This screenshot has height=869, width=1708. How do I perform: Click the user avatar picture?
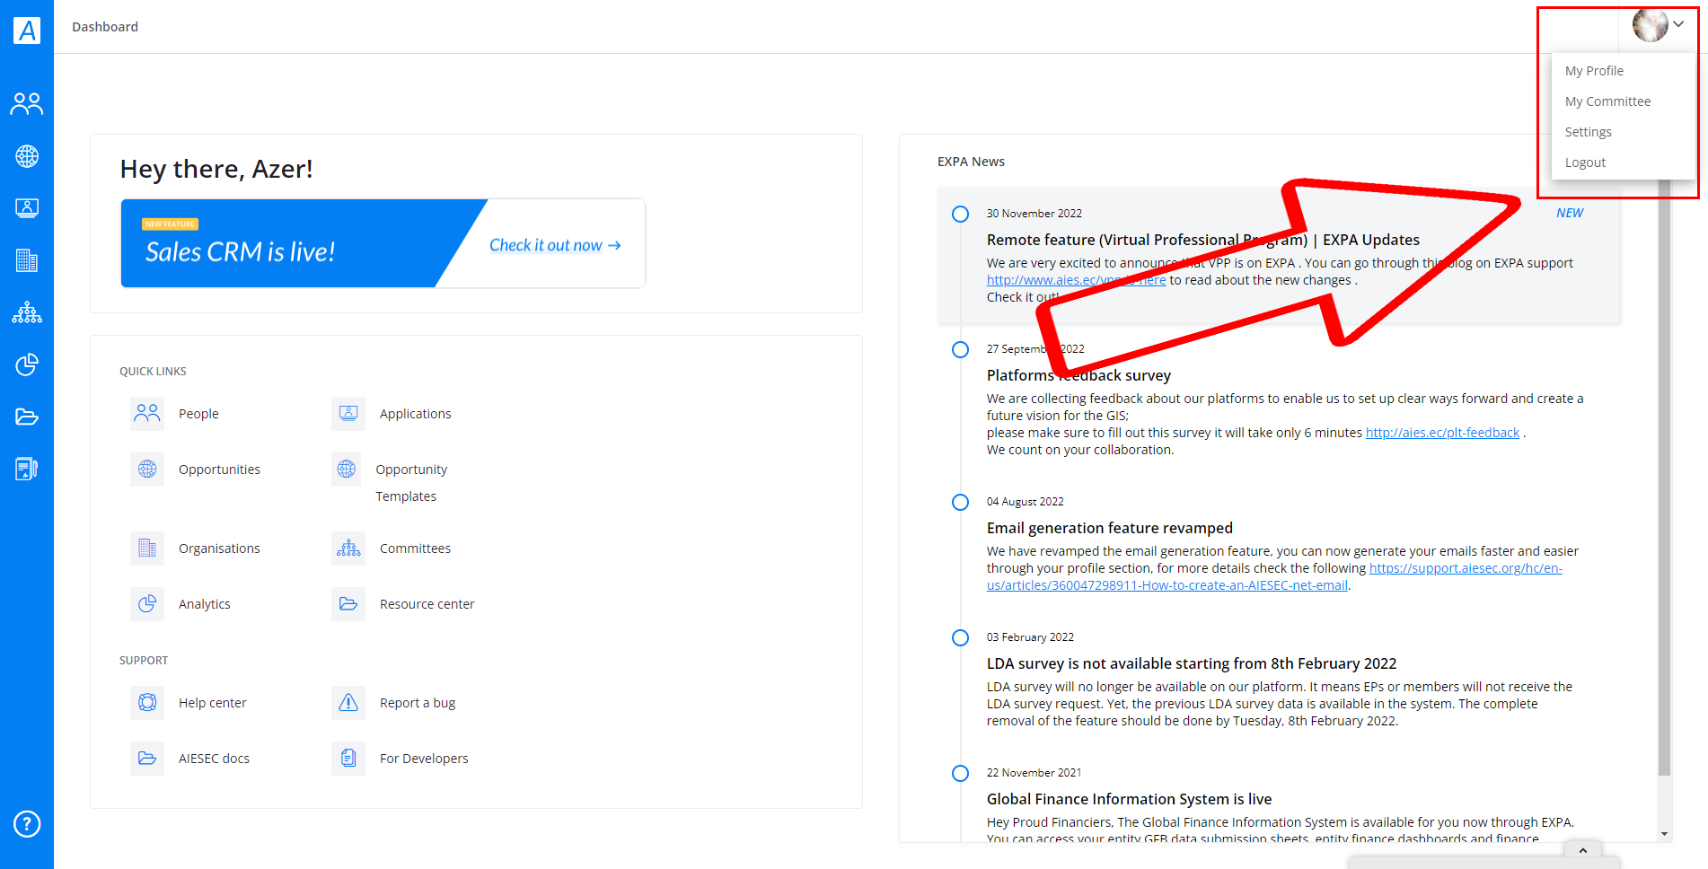pos(1650,25)
